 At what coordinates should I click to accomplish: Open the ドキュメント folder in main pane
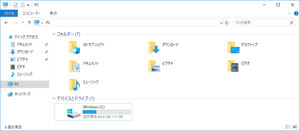pos(74,66)
